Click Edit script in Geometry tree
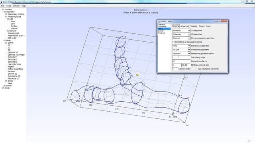Screen dimensions: 255x143 pos(12,38)
